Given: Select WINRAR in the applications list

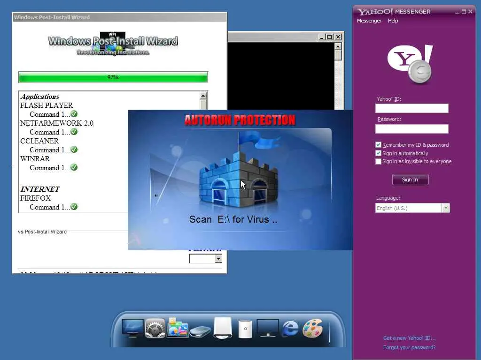Looking at the screenshot, I should point(35,158).
